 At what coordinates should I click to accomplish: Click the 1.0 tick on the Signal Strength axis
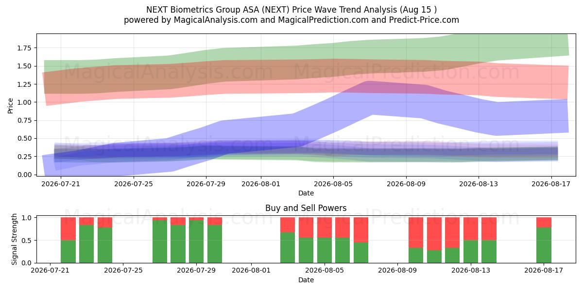(28, 218)
